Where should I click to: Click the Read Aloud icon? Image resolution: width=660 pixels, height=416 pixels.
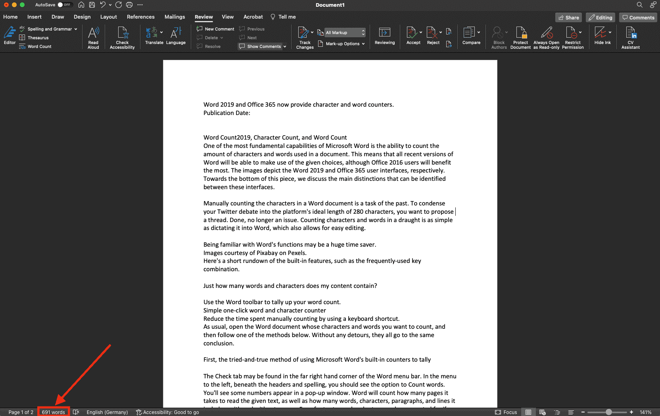click(93, 38)
